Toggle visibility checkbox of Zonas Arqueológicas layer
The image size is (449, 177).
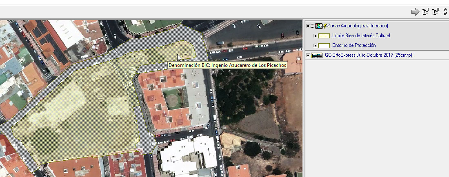[308, 26]
